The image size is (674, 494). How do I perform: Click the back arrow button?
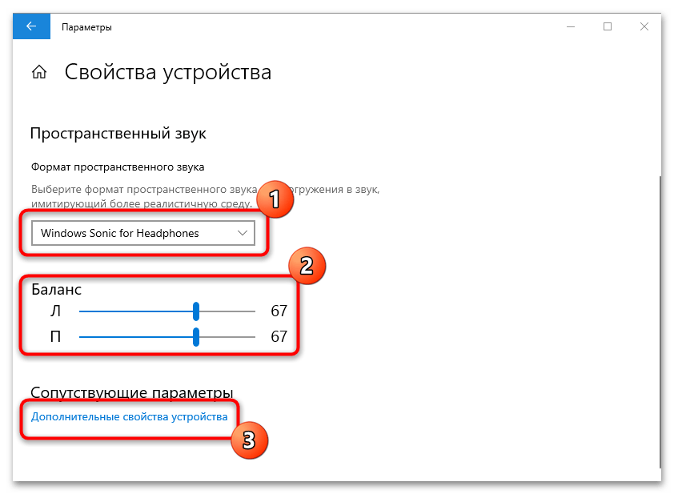pos(31,26)
